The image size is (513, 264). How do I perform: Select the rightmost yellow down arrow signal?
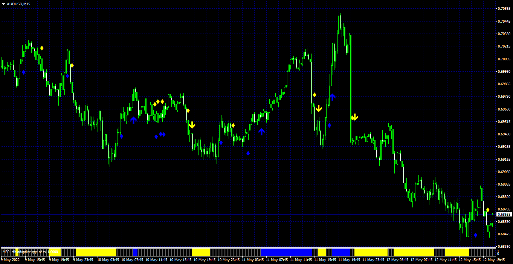click(354, 117)
